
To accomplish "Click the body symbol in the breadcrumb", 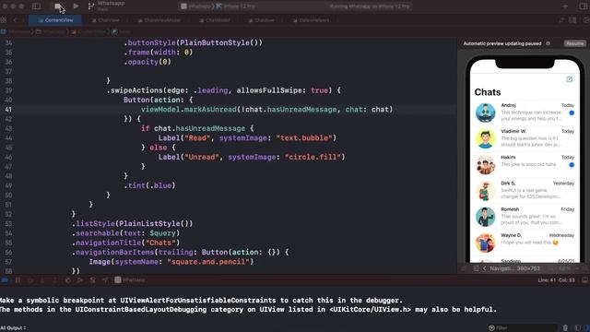I will tap(121, 32).
